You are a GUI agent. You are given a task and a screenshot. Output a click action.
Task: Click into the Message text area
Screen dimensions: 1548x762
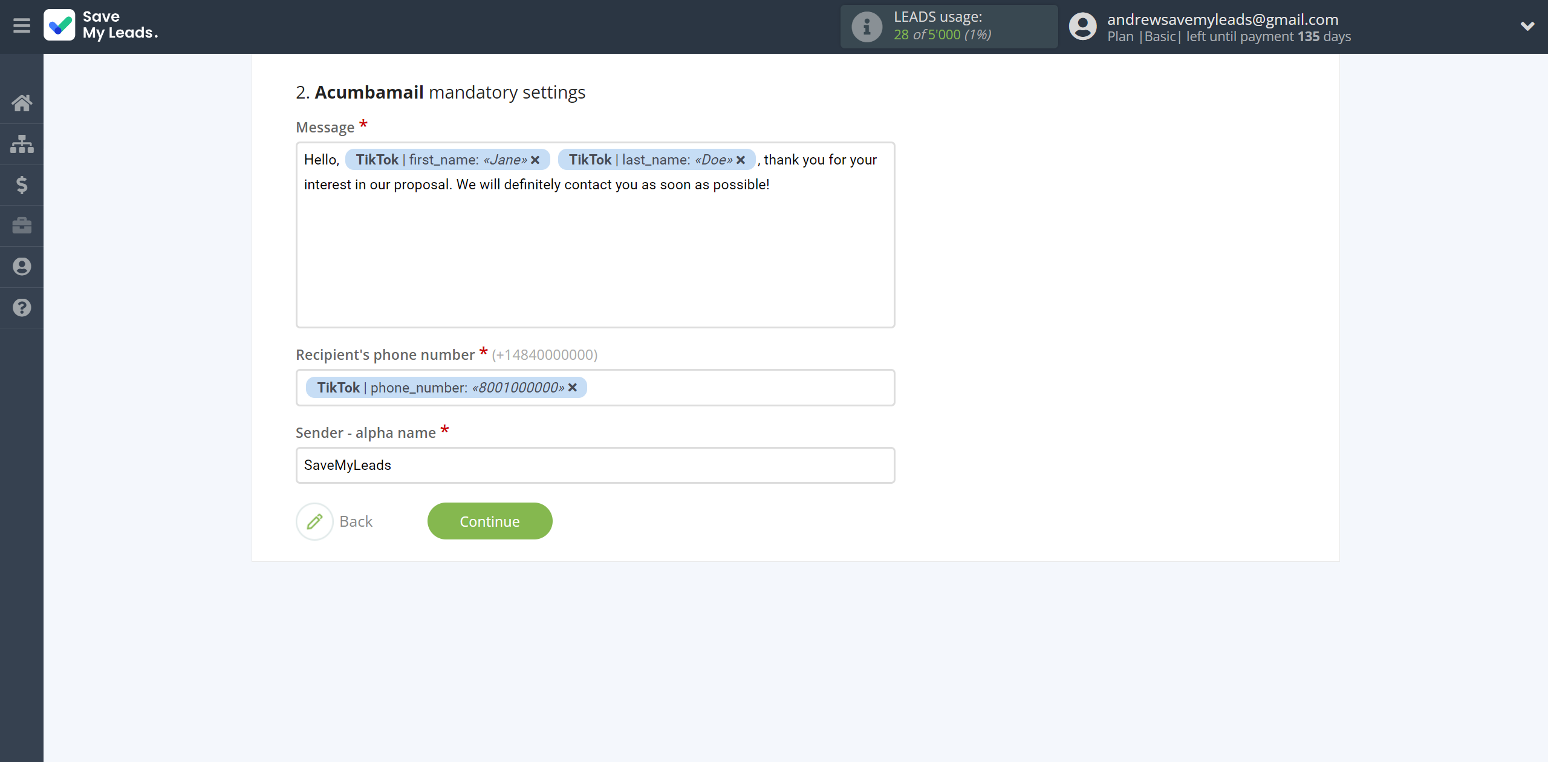(595, 235)
